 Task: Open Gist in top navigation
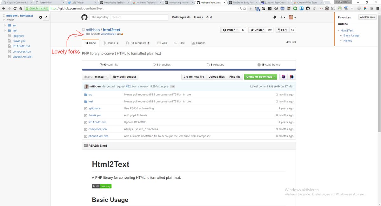209,17
